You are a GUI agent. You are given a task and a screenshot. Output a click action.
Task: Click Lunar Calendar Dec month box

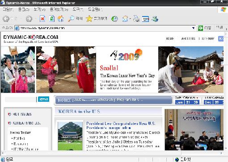pos(208,102)
